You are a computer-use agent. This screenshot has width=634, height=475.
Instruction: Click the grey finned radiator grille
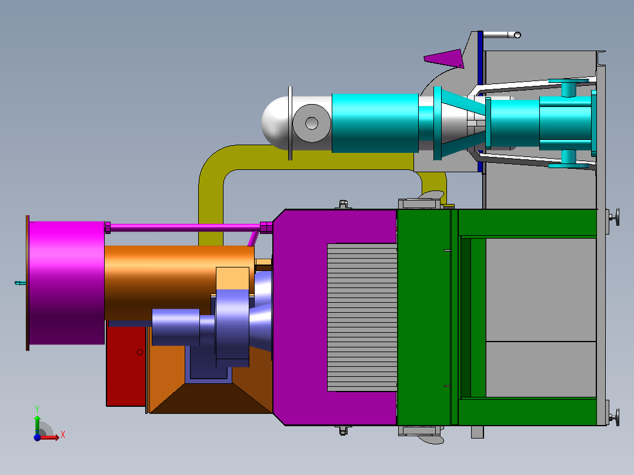tap(362, 317)
